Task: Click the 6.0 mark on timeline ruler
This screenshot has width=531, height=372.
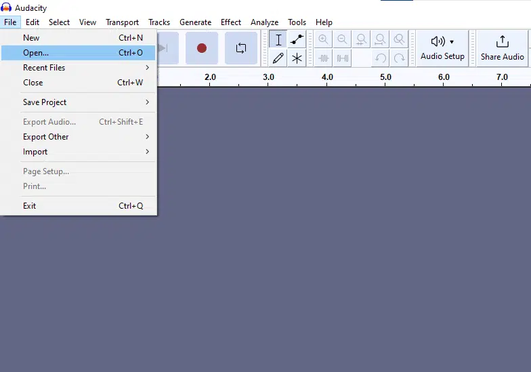Action: [444, 77]
